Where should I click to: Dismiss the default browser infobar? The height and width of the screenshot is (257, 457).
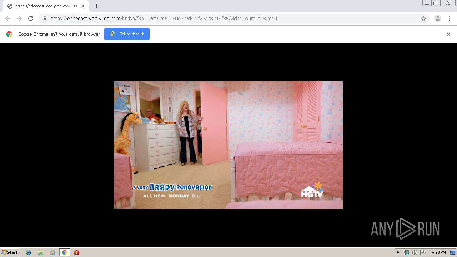pos(448,34)
